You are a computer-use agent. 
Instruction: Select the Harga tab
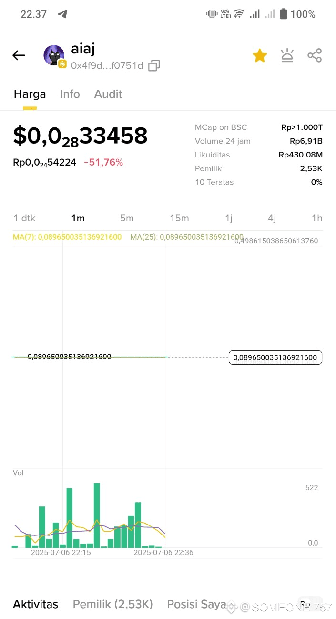[30, 94]
